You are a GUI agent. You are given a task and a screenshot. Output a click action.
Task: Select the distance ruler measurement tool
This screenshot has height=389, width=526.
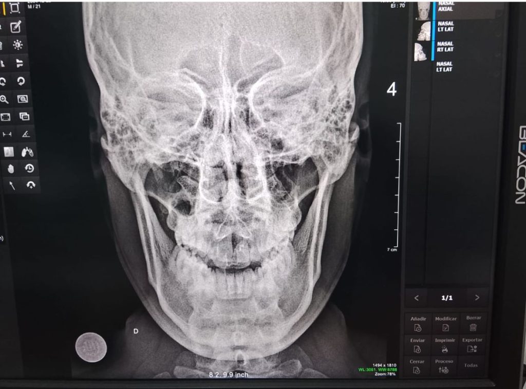pyautogui.click(x=7, y=135)
